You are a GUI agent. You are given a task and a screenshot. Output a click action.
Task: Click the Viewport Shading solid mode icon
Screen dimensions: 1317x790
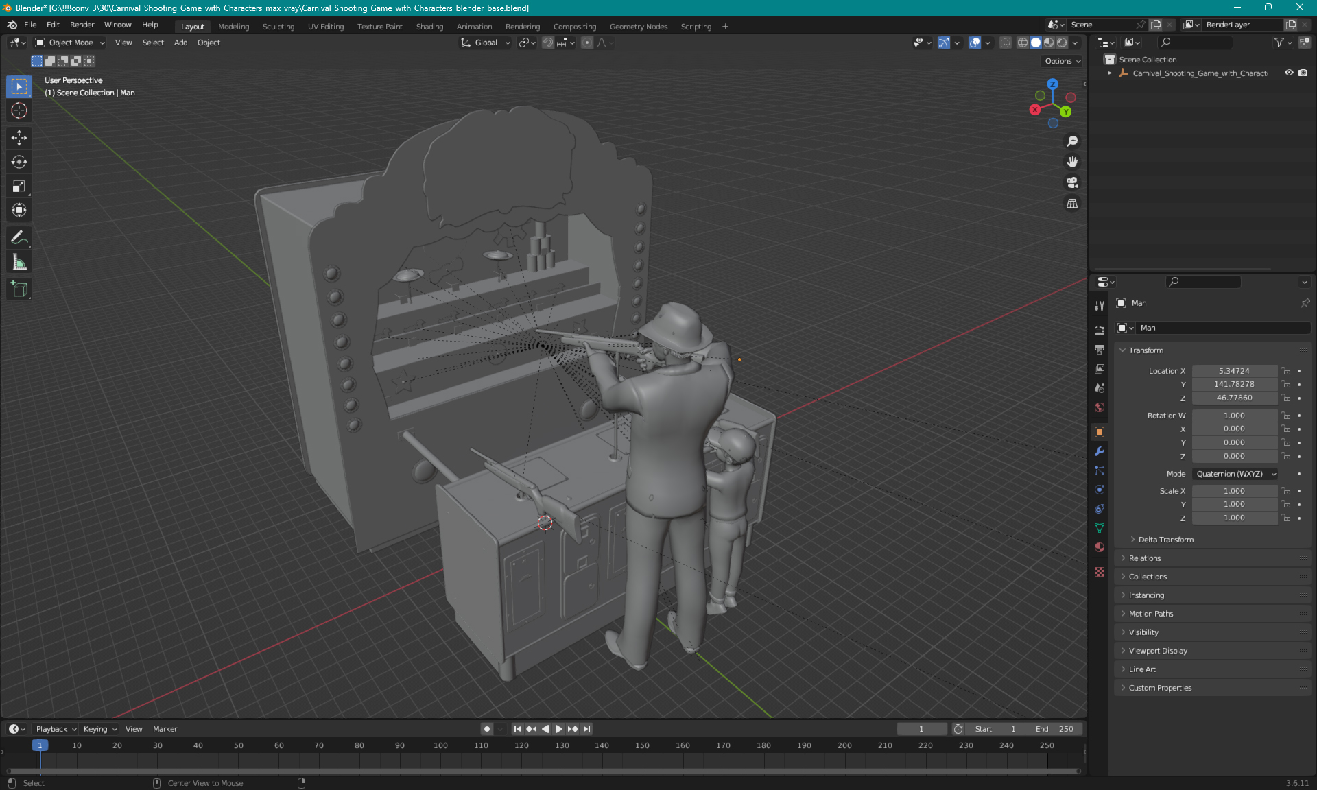(1035, 43)
